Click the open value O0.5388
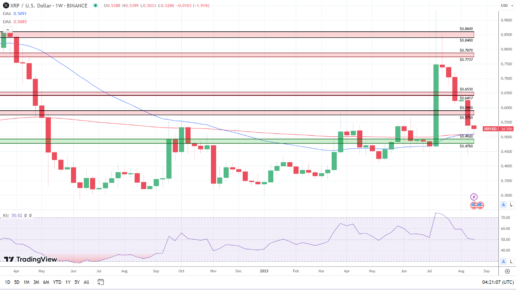The image size is (516, 290). tap(111, 6)
